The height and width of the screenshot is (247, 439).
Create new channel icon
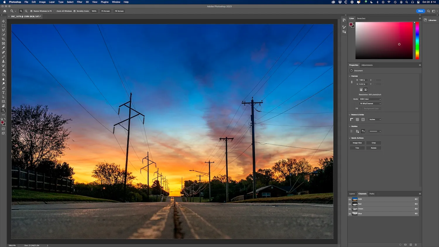(x=411, y=245)
